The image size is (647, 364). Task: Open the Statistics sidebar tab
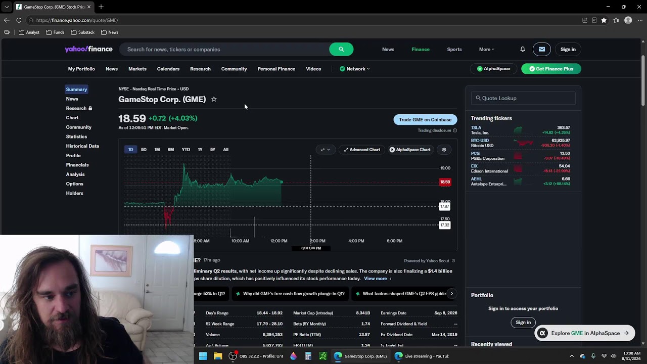click(x=76, y=136)
